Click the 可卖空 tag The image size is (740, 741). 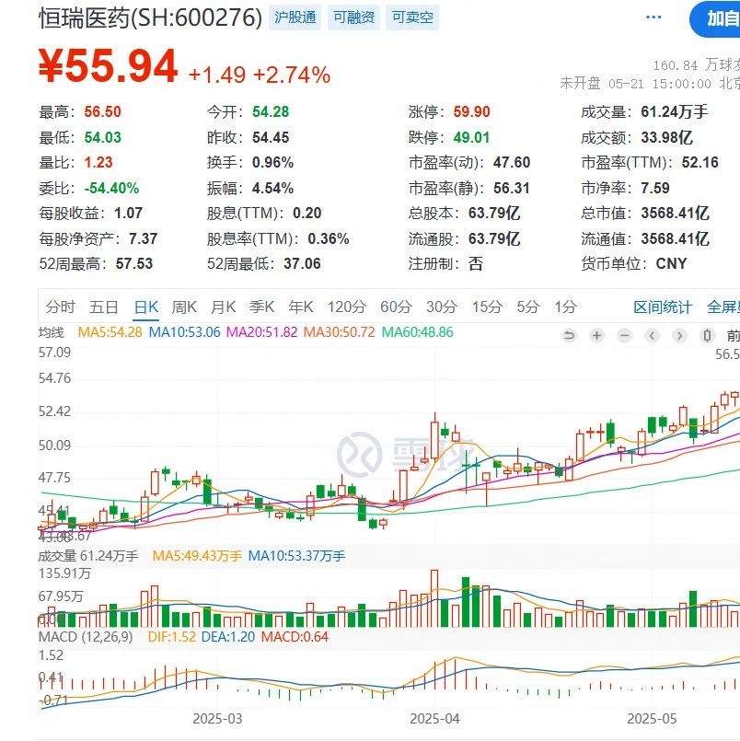pos(412,17)
